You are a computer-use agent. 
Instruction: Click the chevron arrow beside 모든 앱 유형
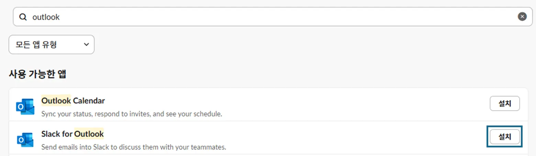[86, 45]
